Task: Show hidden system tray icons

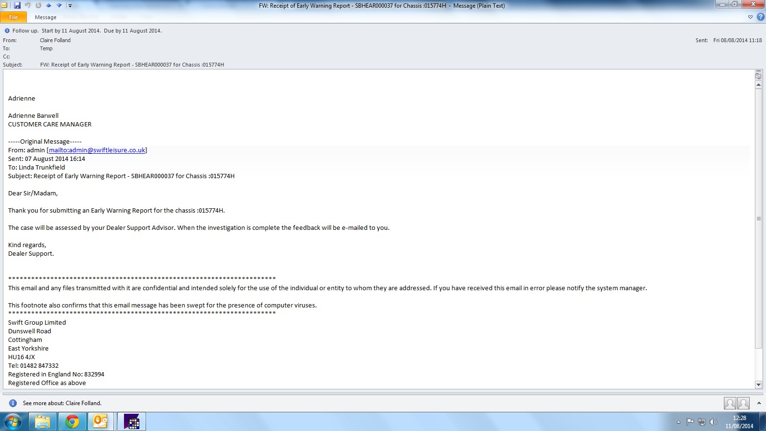Action: [x=678, y=422]
